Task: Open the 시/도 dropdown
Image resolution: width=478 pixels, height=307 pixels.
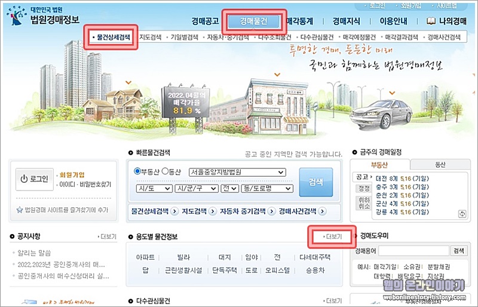Action: pyautogui.click(x=154, y=188)
